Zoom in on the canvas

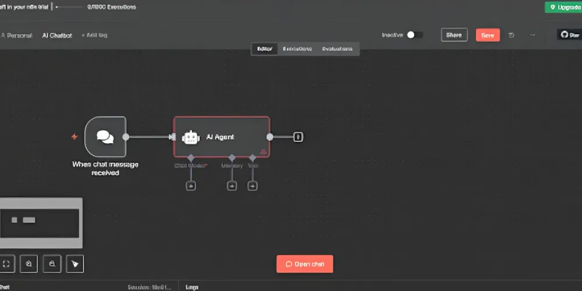pos(29,264)
